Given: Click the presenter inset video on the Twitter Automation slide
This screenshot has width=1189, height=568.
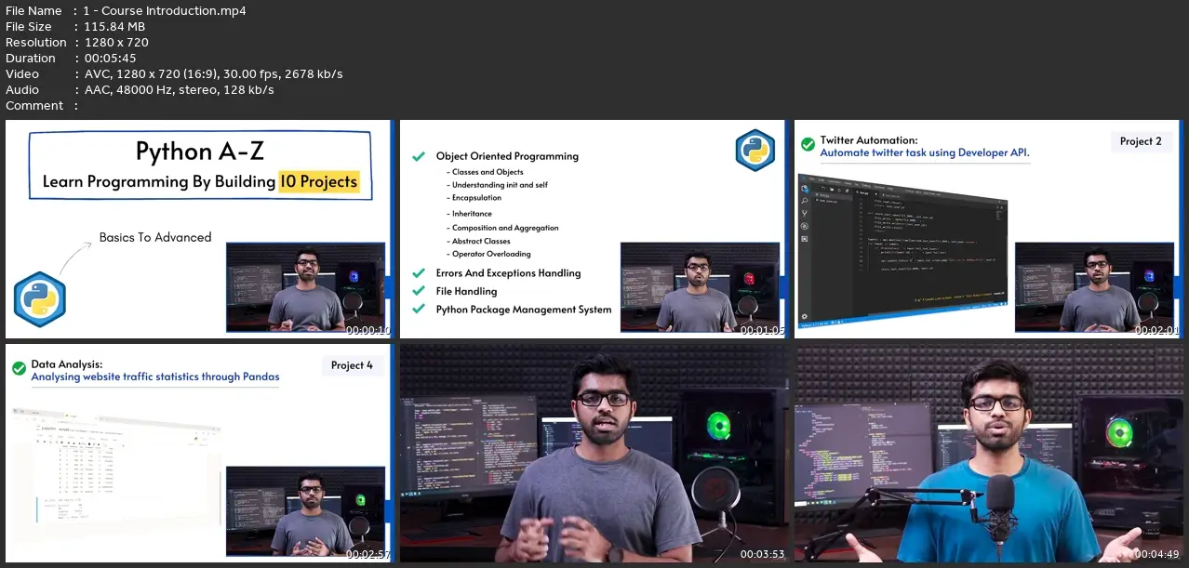Looking at the screenshot, I should coord(1096,287).
